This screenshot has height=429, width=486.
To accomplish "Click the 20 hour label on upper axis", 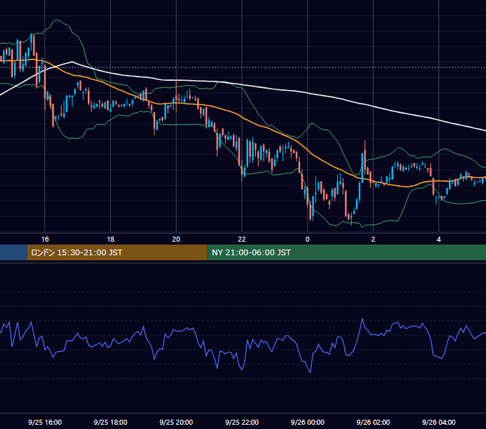I will pyautogui.click(x=176, y=240).
